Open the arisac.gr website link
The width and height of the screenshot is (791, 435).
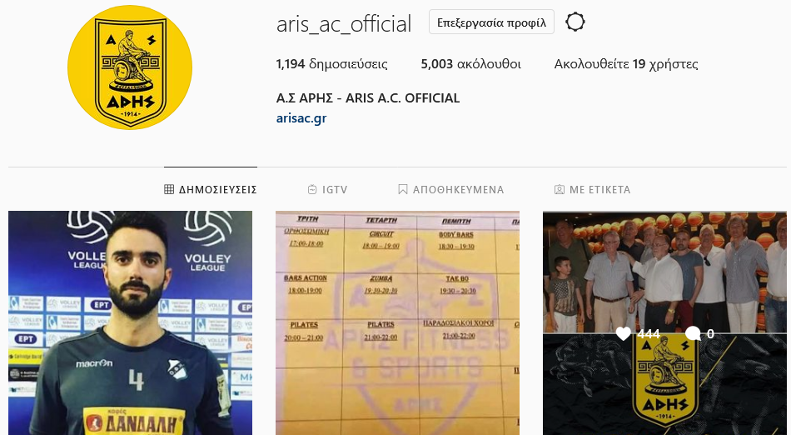(x=301, y=118)
